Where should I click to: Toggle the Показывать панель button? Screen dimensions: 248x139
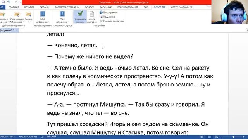(80, 17)
